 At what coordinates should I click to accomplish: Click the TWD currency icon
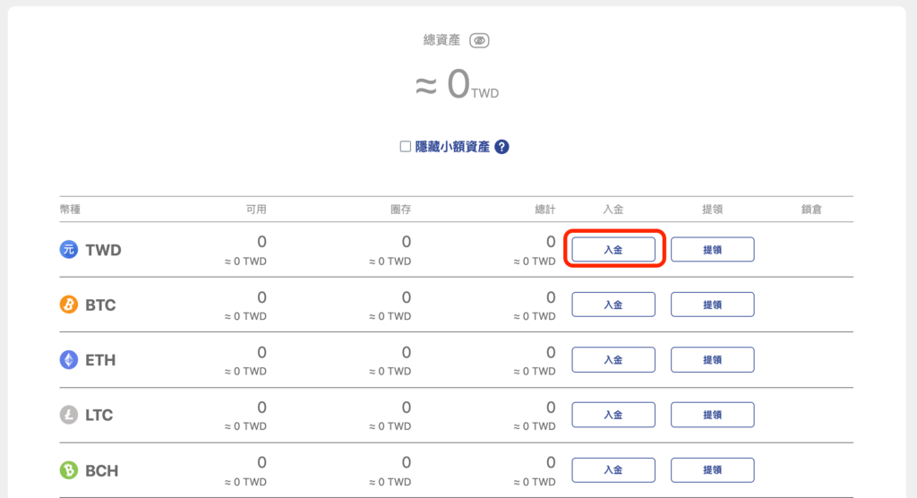click(69, 250)
